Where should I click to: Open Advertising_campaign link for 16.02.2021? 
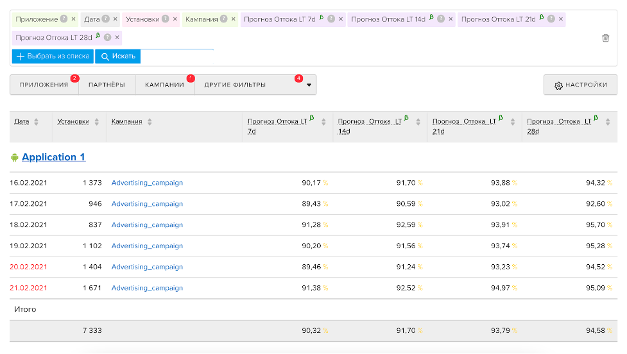click(147, 183)
